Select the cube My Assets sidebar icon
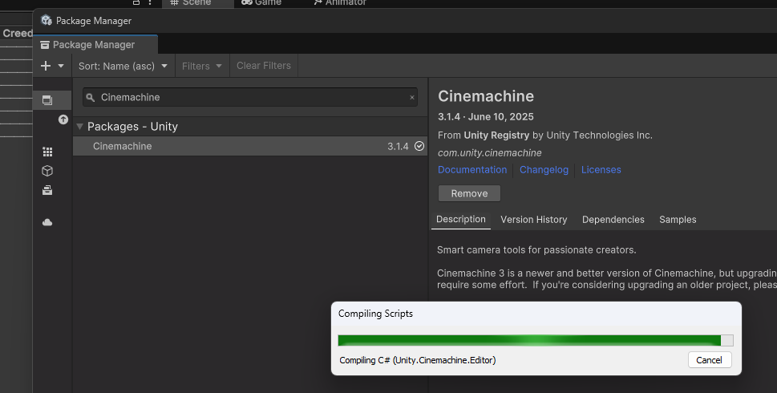The image size is (777, 393). (x=47, y=171)
